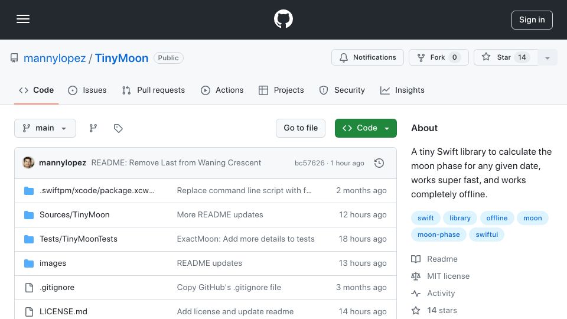Click the Public visibility badge
Screen dimensions: 567x319
pyautogui.click(x=168, y=58)
